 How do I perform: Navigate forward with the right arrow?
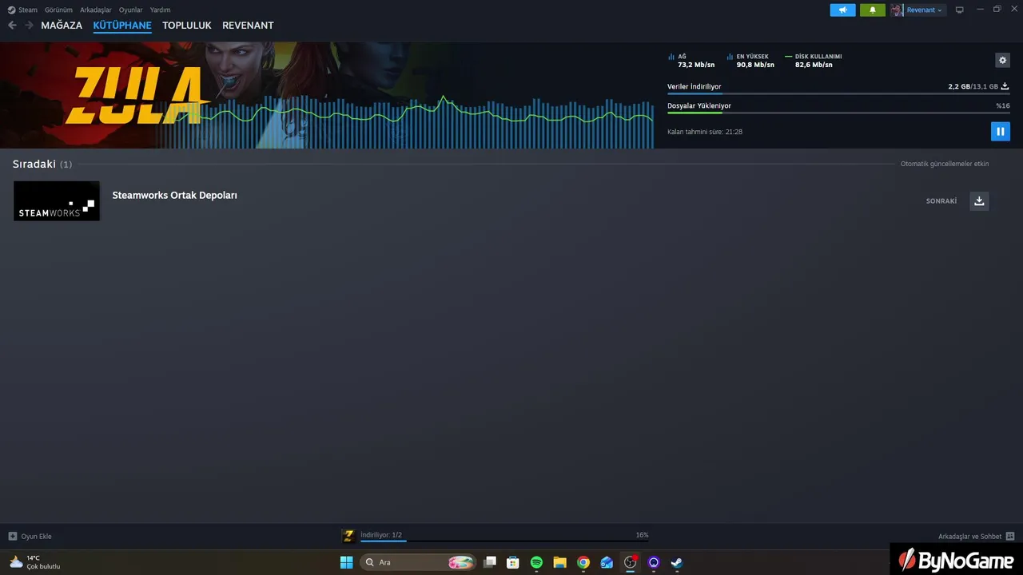(x=29, y=26)
